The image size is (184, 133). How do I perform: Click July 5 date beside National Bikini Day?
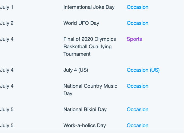(7, 110)
